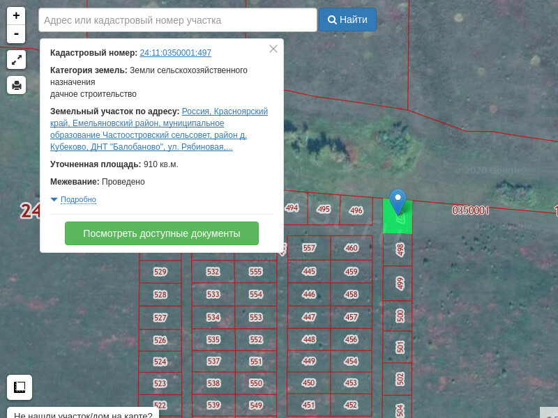Select parcel 557 on the map
Image resolution: width=558 pixels, height=418 pixels.
(x=309, y=248)
